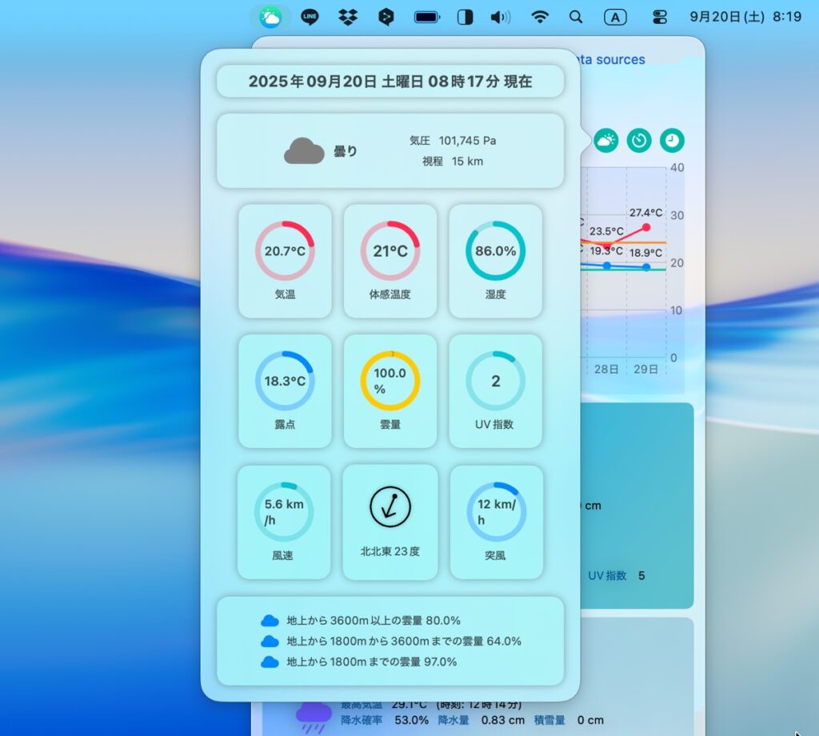Select the 気温 temperature gauge tile
Image resolution: width=819 pixels, height=736 pixels.
coord(285,261)
